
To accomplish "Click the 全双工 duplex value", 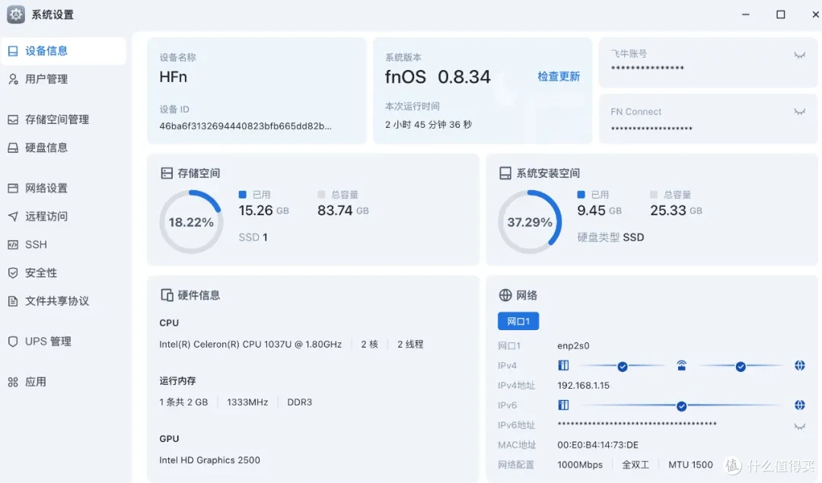I will pyautogui.click(x=636, y=466).
